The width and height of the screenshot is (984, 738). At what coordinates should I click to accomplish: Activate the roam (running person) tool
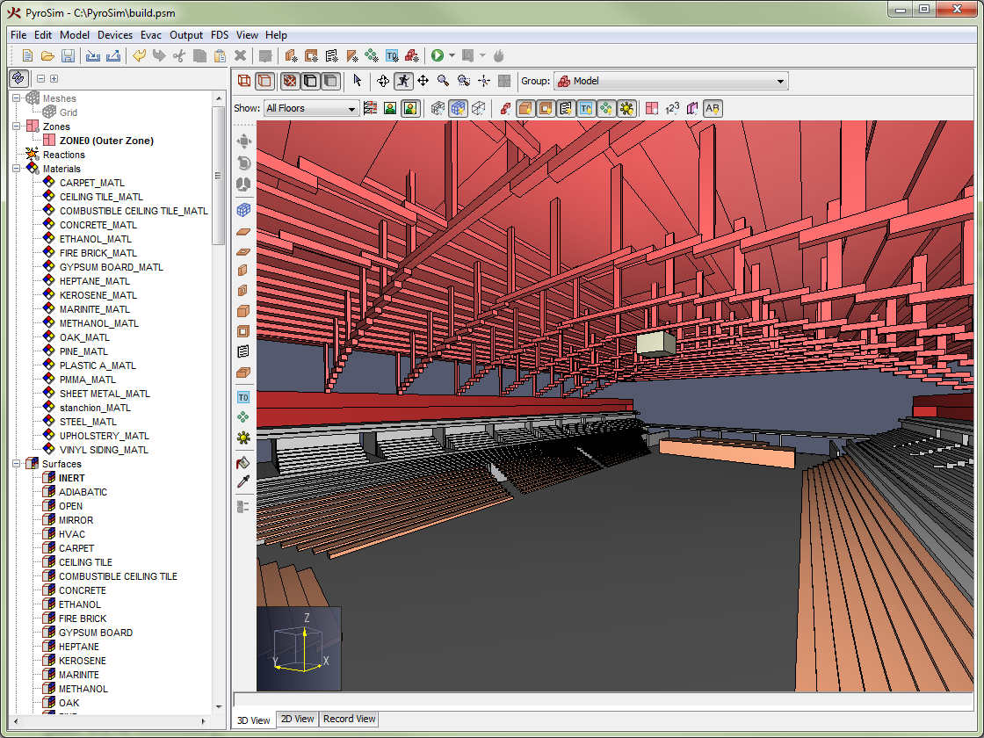click(x=403, y=80)
